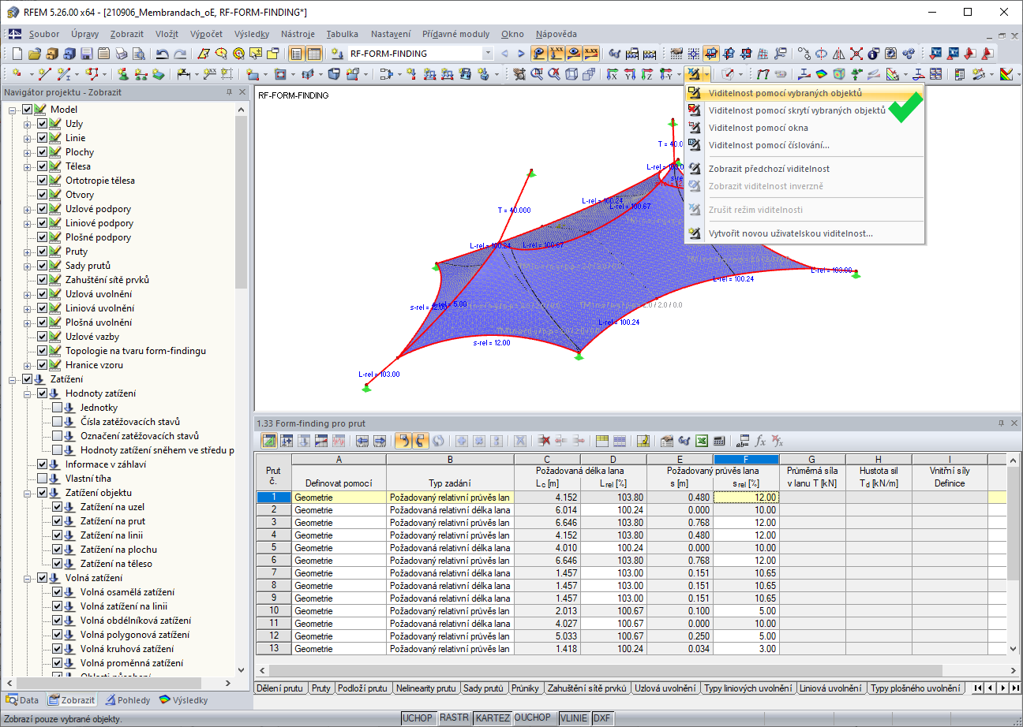This screenshot has height=727, width=1023.
Task: Open the Výsledky navigator tab
Action: coord(183,700)
